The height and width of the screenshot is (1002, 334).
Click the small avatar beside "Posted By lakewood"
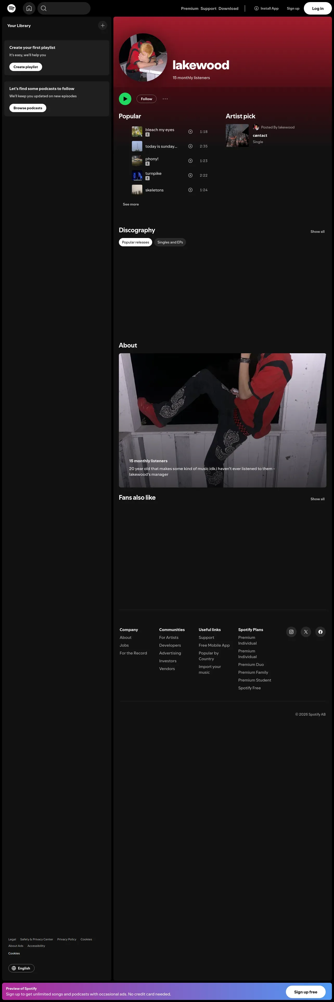tap(256, 127)
